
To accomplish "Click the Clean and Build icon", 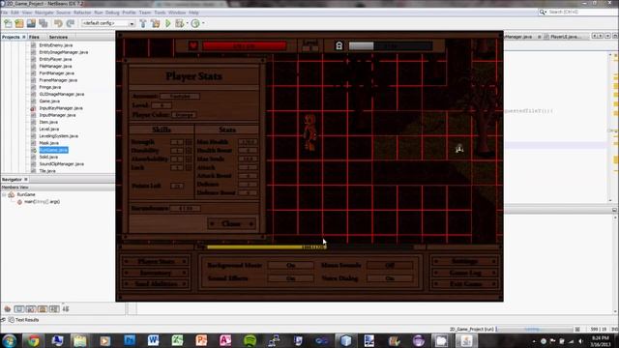I will coord(156,23).
